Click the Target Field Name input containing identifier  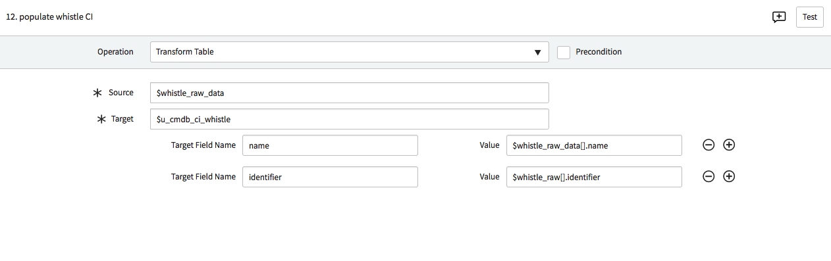330,177
